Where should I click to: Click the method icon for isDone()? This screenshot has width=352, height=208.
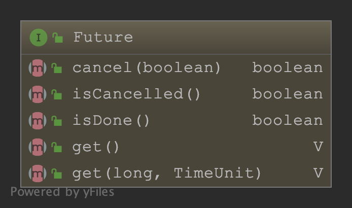pos(38,121)
